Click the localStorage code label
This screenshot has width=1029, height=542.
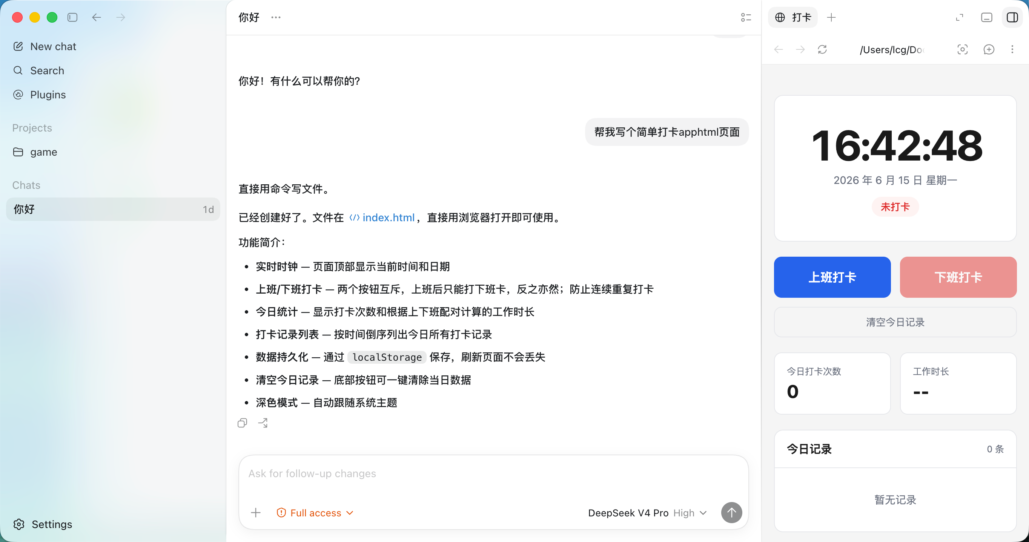(x=387, y=357)
